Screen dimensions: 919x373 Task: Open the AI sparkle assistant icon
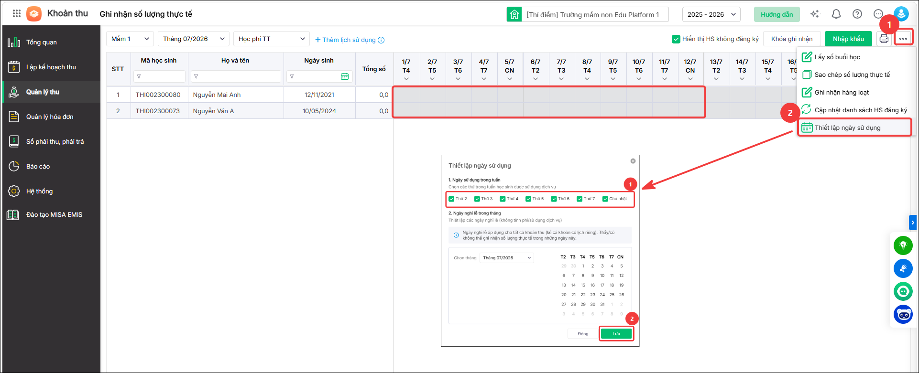[x=815, y=14]
